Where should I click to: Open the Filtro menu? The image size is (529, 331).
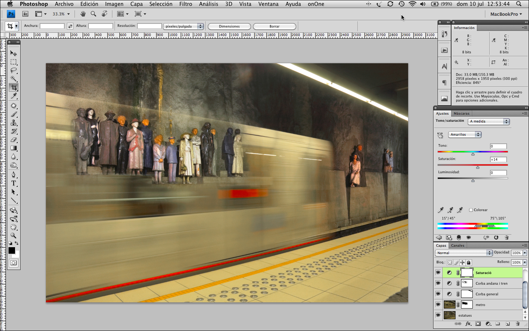pyautogui.click(x=186, y=4)
